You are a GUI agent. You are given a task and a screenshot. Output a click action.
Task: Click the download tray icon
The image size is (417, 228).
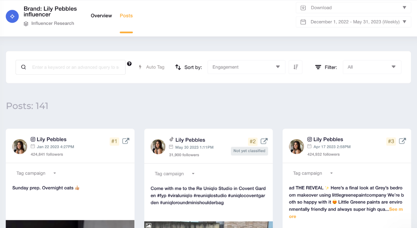coord(303,7)
